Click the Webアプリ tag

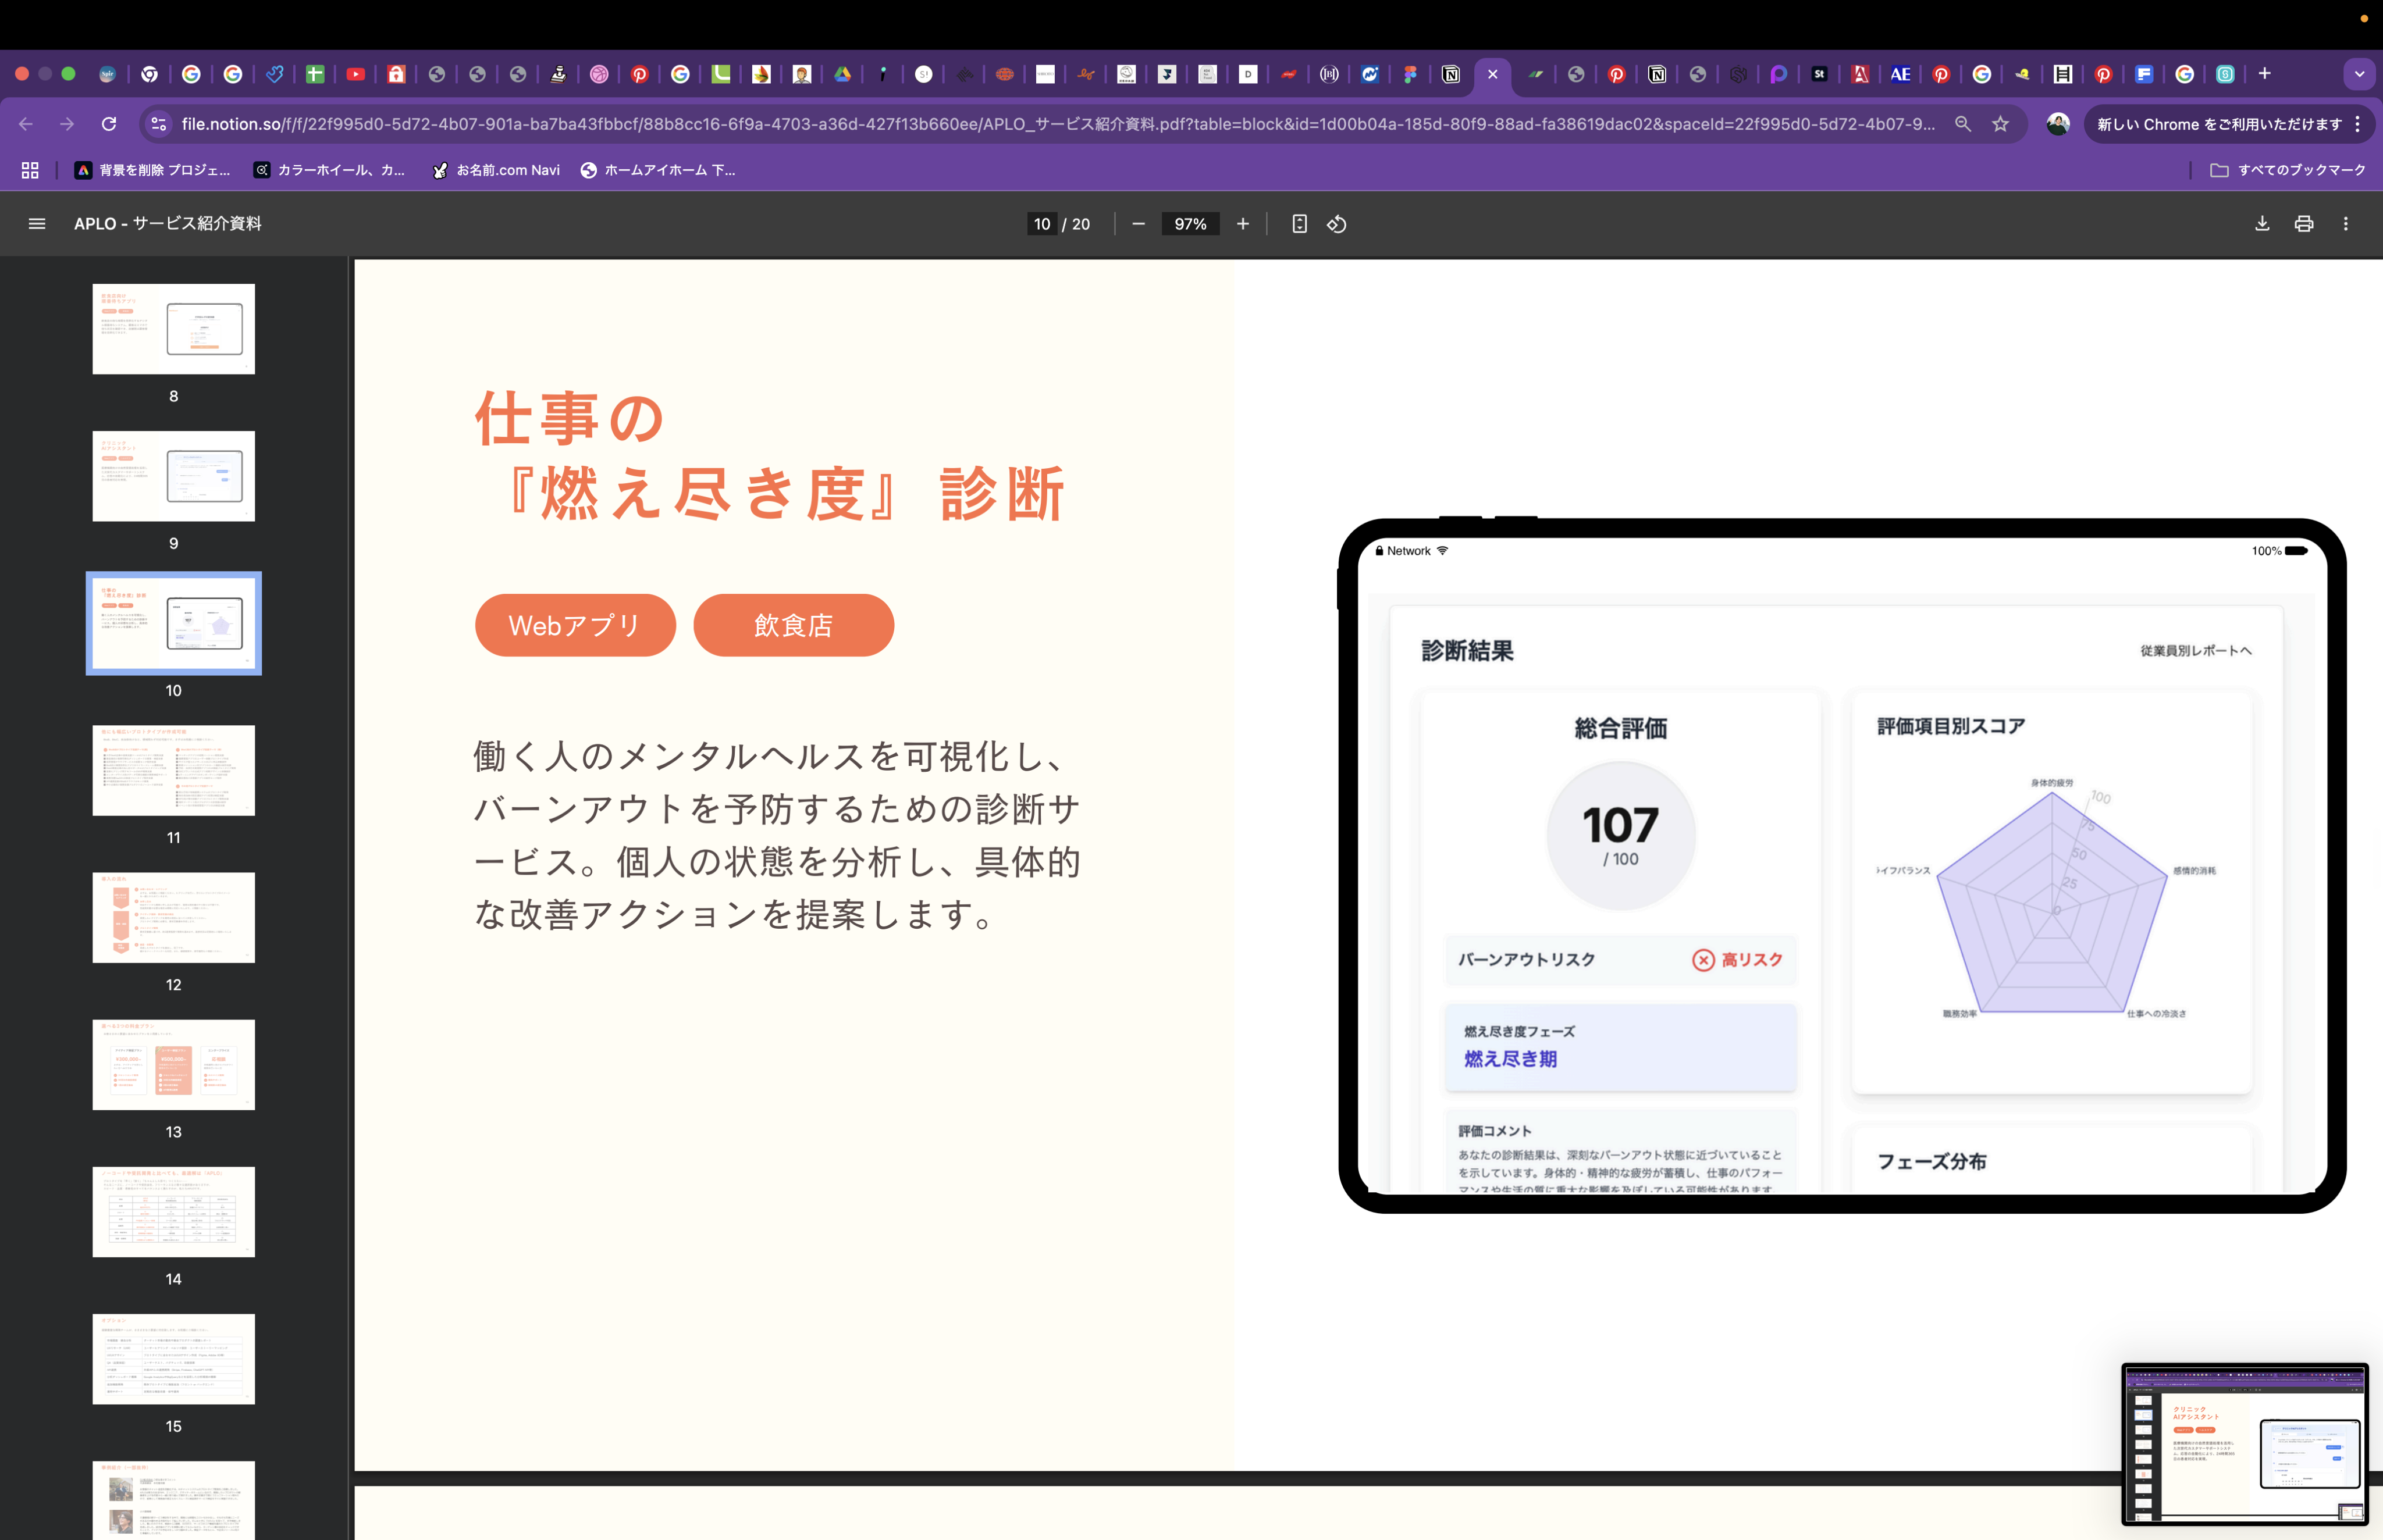coord(575,625)
